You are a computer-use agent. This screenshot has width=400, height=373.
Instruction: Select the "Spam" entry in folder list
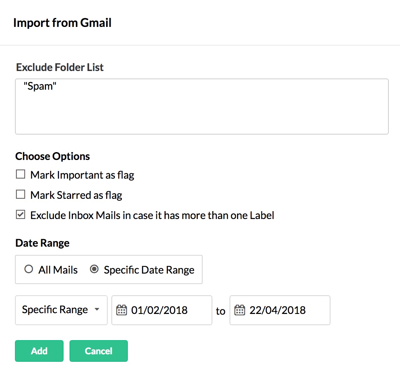(x=40, y=87)
